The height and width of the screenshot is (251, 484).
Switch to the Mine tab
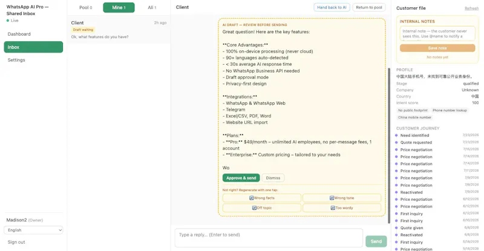coord(119,7)
